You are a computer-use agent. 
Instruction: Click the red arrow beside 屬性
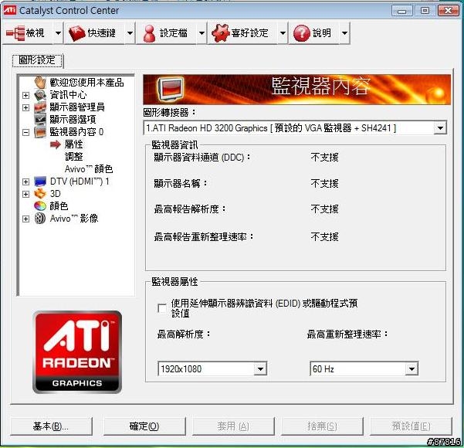click(56, 144)
